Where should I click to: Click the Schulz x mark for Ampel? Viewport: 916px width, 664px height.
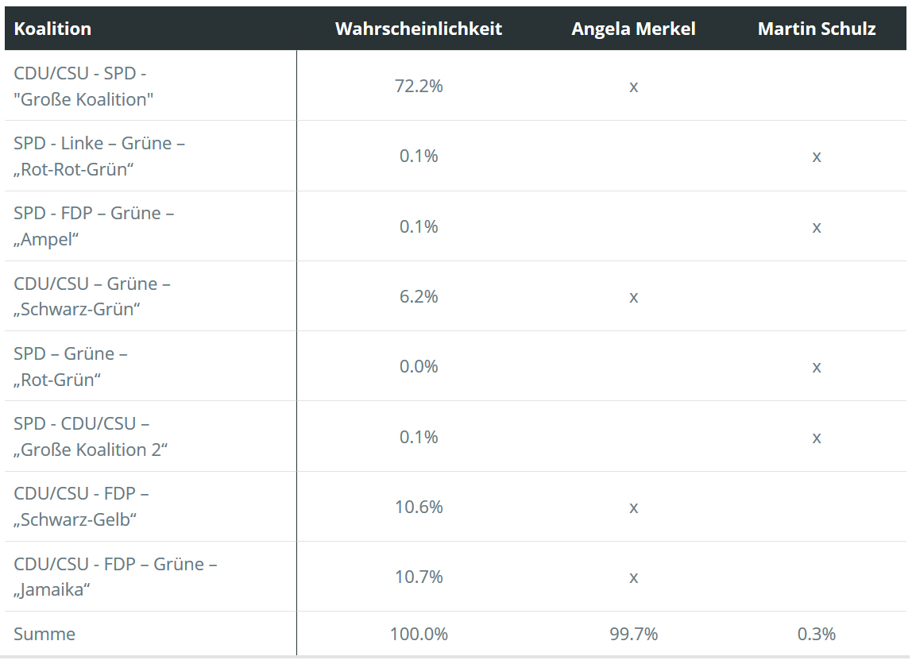point(817,227)
